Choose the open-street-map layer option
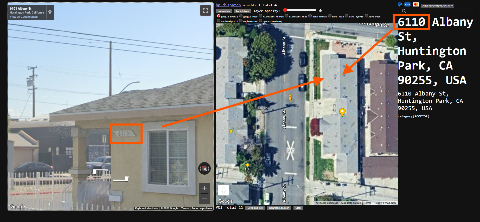The width and height of the screenshot is (480, 222). click(260, 21)
